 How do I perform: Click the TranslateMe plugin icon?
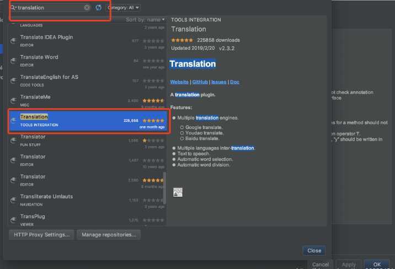[13, 100]
